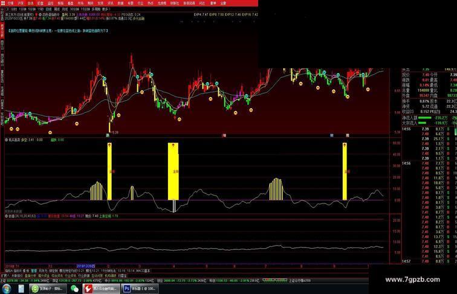
Task: Switch chart to 日线 period
Action: 48,9
